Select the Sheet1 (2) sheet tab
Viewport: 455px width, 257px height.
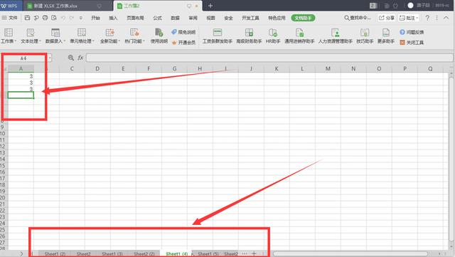click(x=55, y=254)
